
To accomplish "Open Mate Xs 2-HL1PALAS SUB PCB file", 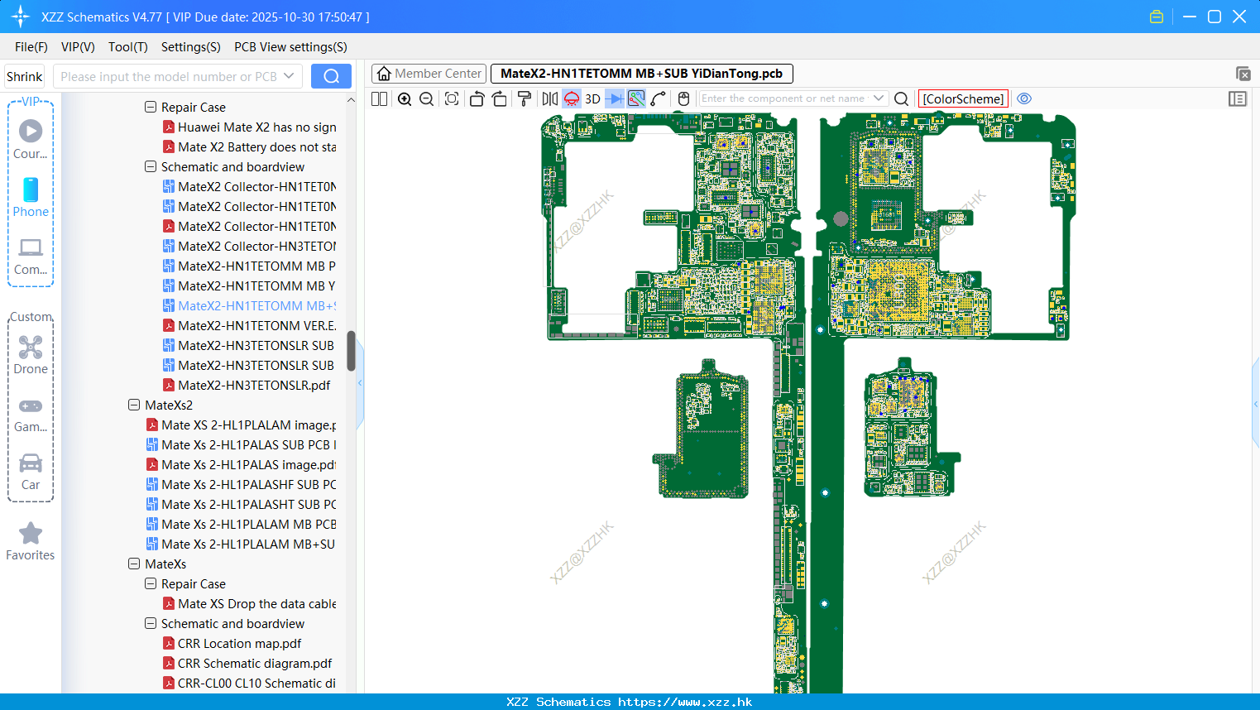I will (x=241, y=444).
